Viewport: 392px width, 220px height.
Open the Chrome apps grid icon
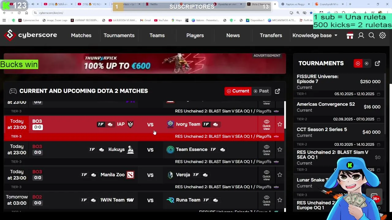[x=4, y=20]
